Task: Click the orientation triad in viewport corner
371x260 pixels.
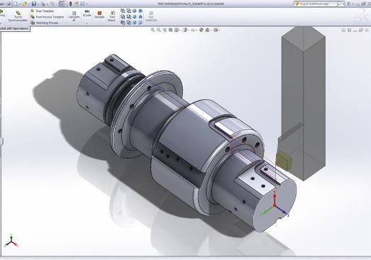Action: pyautogui.click(x=11, y=242)
